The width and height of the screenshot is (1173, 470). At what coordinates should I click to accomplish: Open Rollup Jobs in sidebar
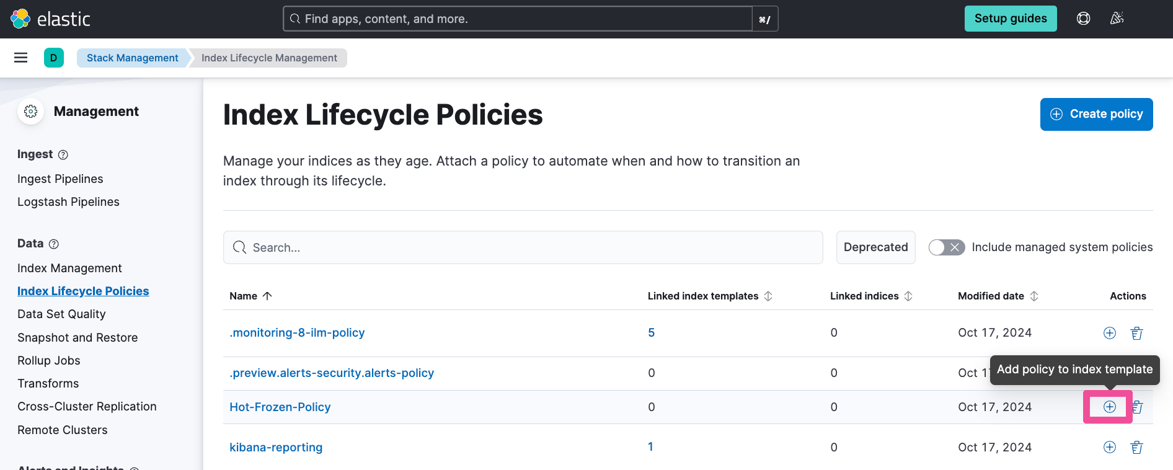[48, 360]
